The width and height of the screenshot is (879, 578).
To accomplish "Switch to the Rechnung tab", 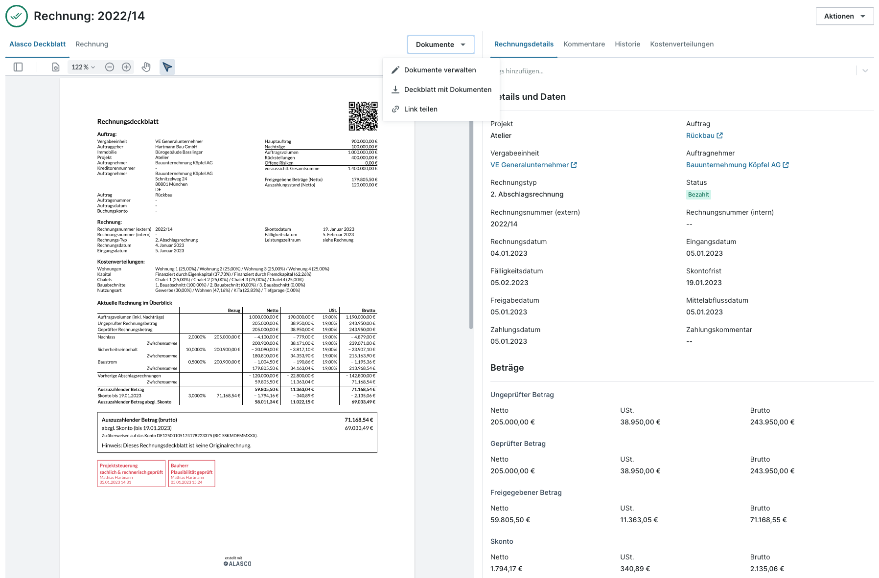I will (92, 44).
